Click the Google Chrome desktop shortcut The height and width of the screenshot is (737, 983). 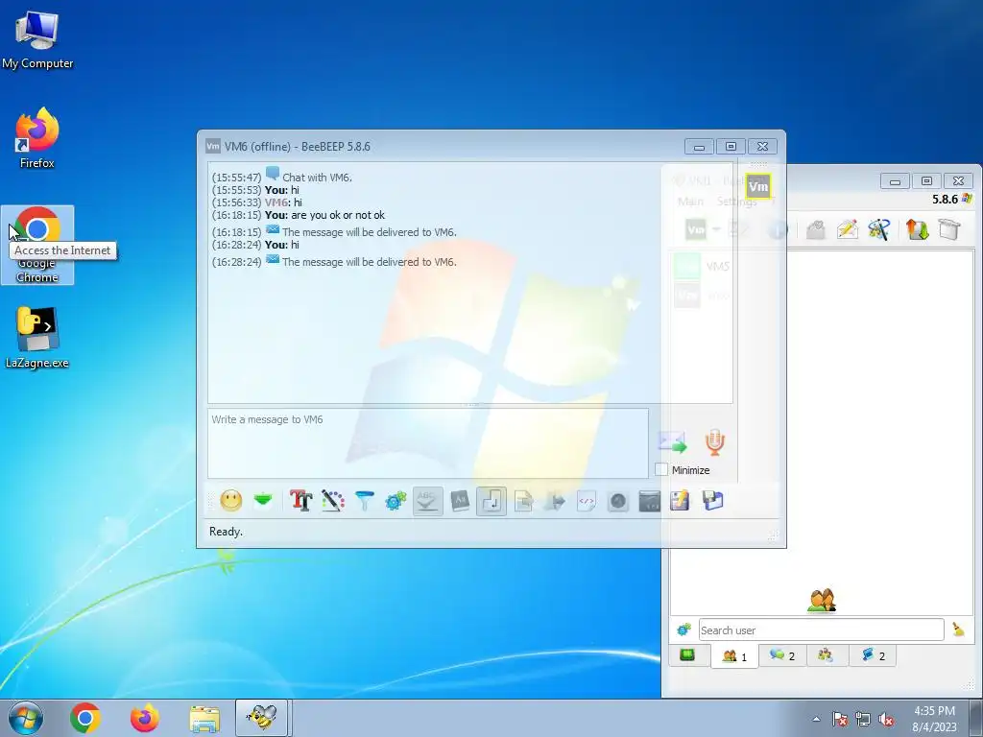pyautogui.click(x=37, y=245)
